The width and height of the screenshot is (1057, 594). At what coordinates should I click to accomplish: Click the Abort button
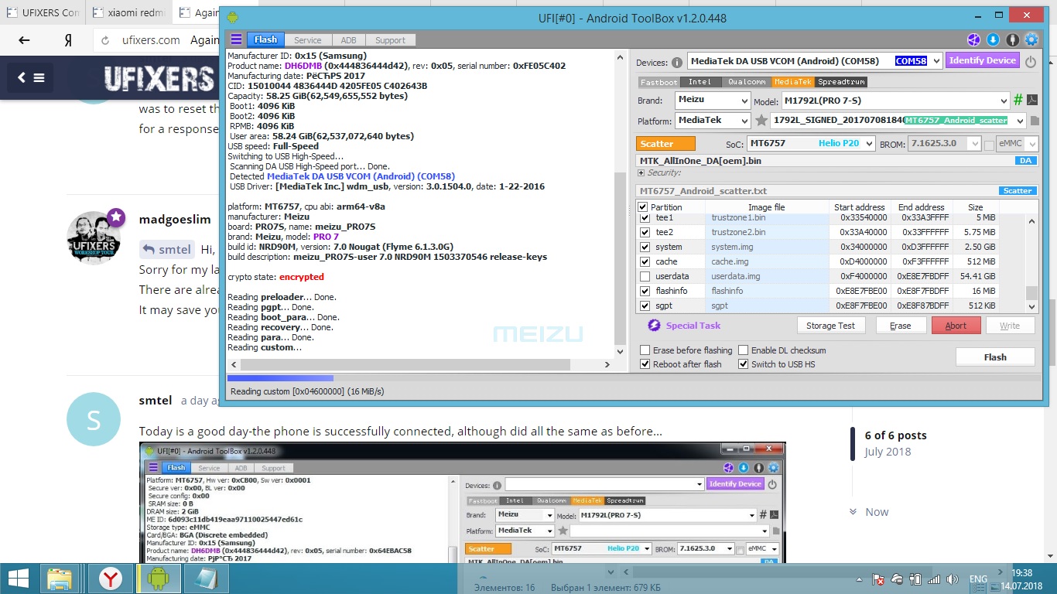pos(956,326)
